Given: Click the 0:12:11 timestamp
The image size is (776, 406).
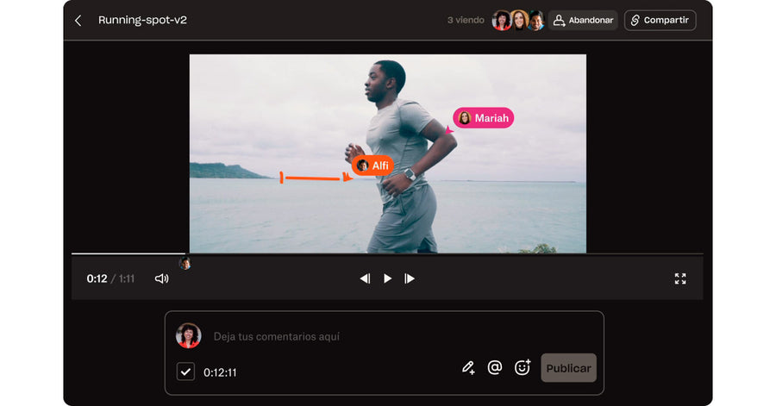Looking at the screenshot, I should tap(220, 372).
